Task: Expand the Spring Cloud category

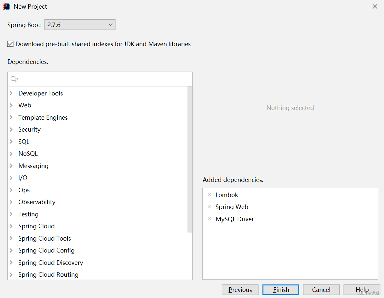Action: tap(11, 226)
